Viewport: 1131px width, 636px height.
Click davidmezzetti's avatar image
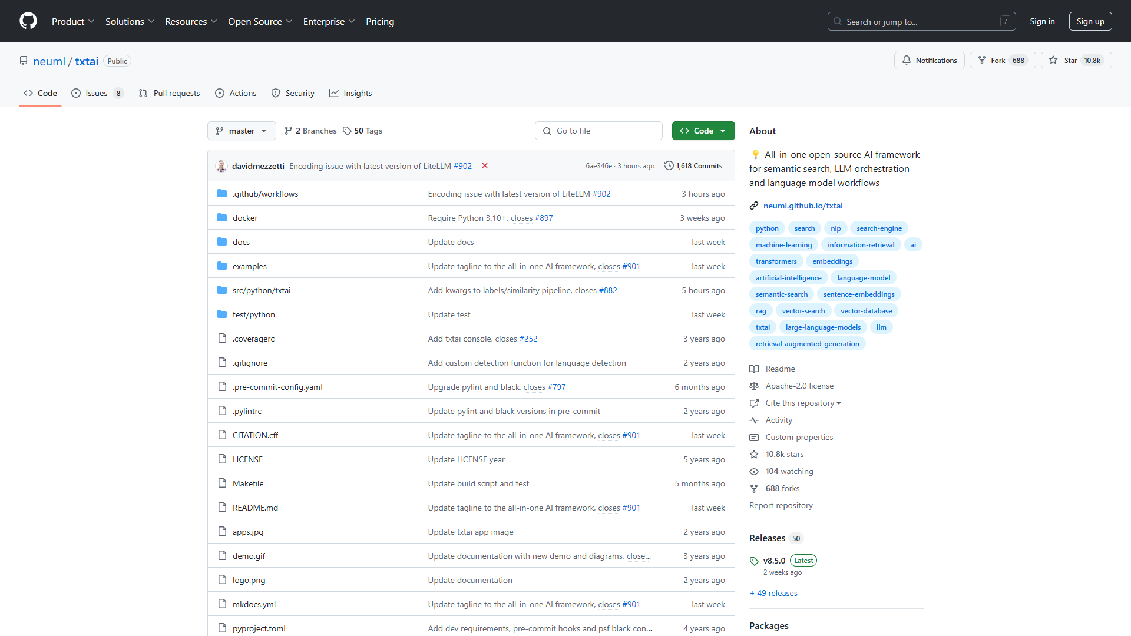coord(221,166)
